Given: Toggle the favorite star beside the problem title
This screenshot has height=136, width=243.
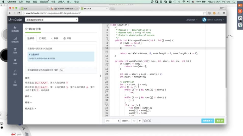Looking at the screenshot, I should (26, 29).
